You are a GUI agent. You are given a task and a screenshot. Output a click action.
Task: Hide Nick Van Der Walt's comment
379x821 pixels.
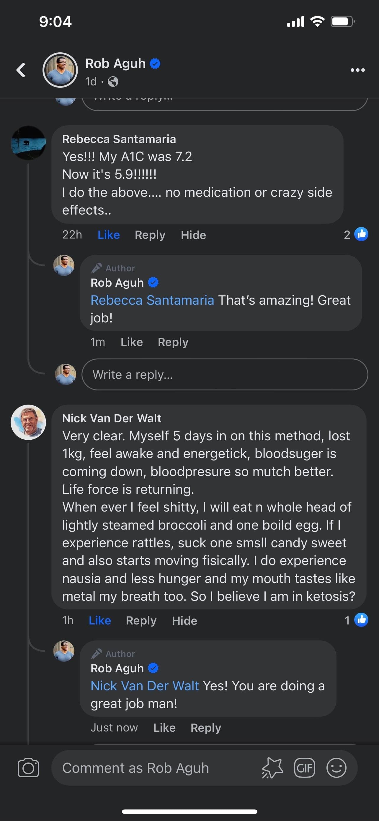pyautogui.click(x=184, y=621)
